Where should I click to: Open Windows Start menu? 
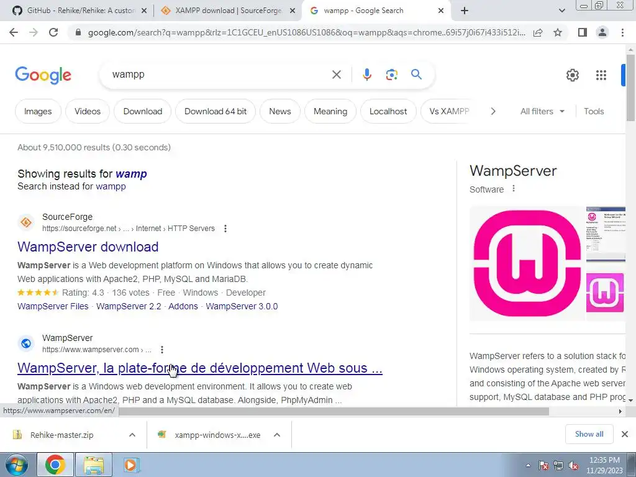point(17,465)
